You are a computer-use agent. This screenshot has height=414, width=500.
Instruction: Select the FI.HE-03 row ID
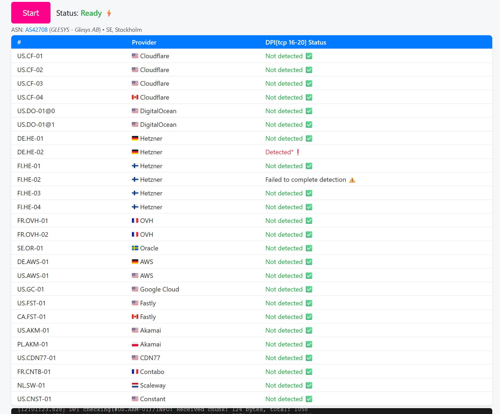click(29, 193)
